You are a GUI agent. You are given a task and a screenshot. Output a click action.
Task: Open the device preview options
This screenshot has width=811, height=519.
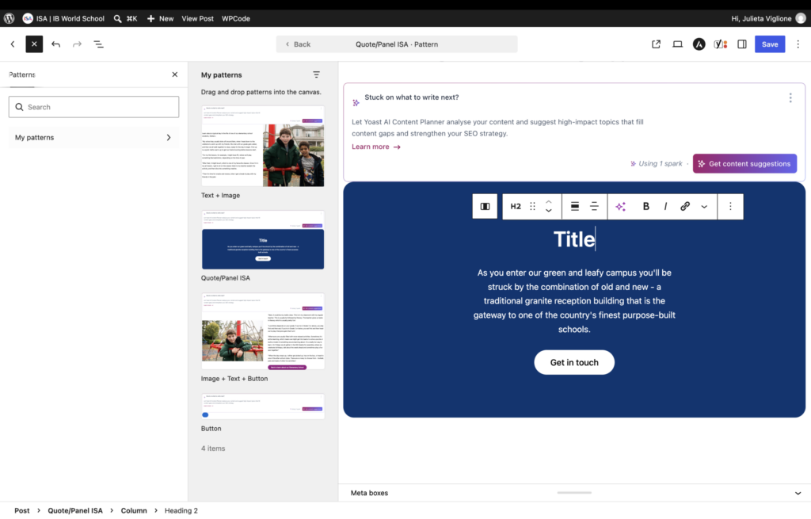coord(677,44)
